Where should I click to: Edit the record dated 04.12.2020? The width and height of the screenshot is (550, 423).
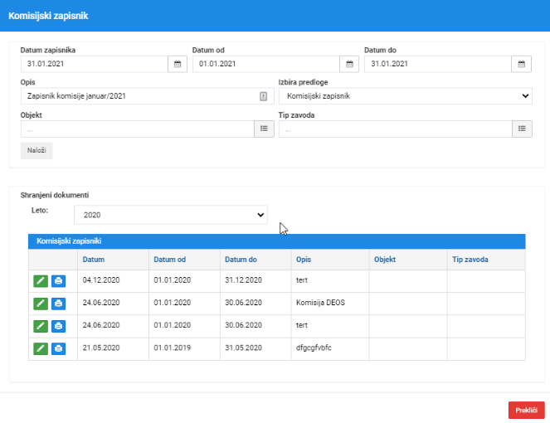41,281
